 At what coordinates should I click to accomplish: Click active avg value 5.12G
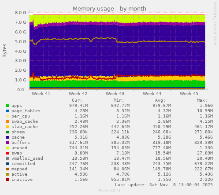coord(164,174)
